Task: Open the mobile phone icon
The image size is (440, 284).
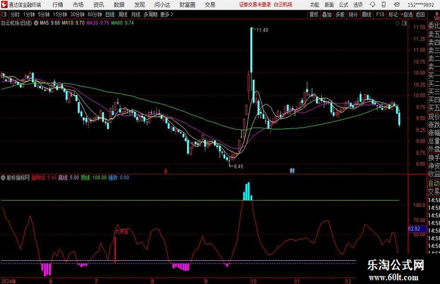Action: coord(384,5)
